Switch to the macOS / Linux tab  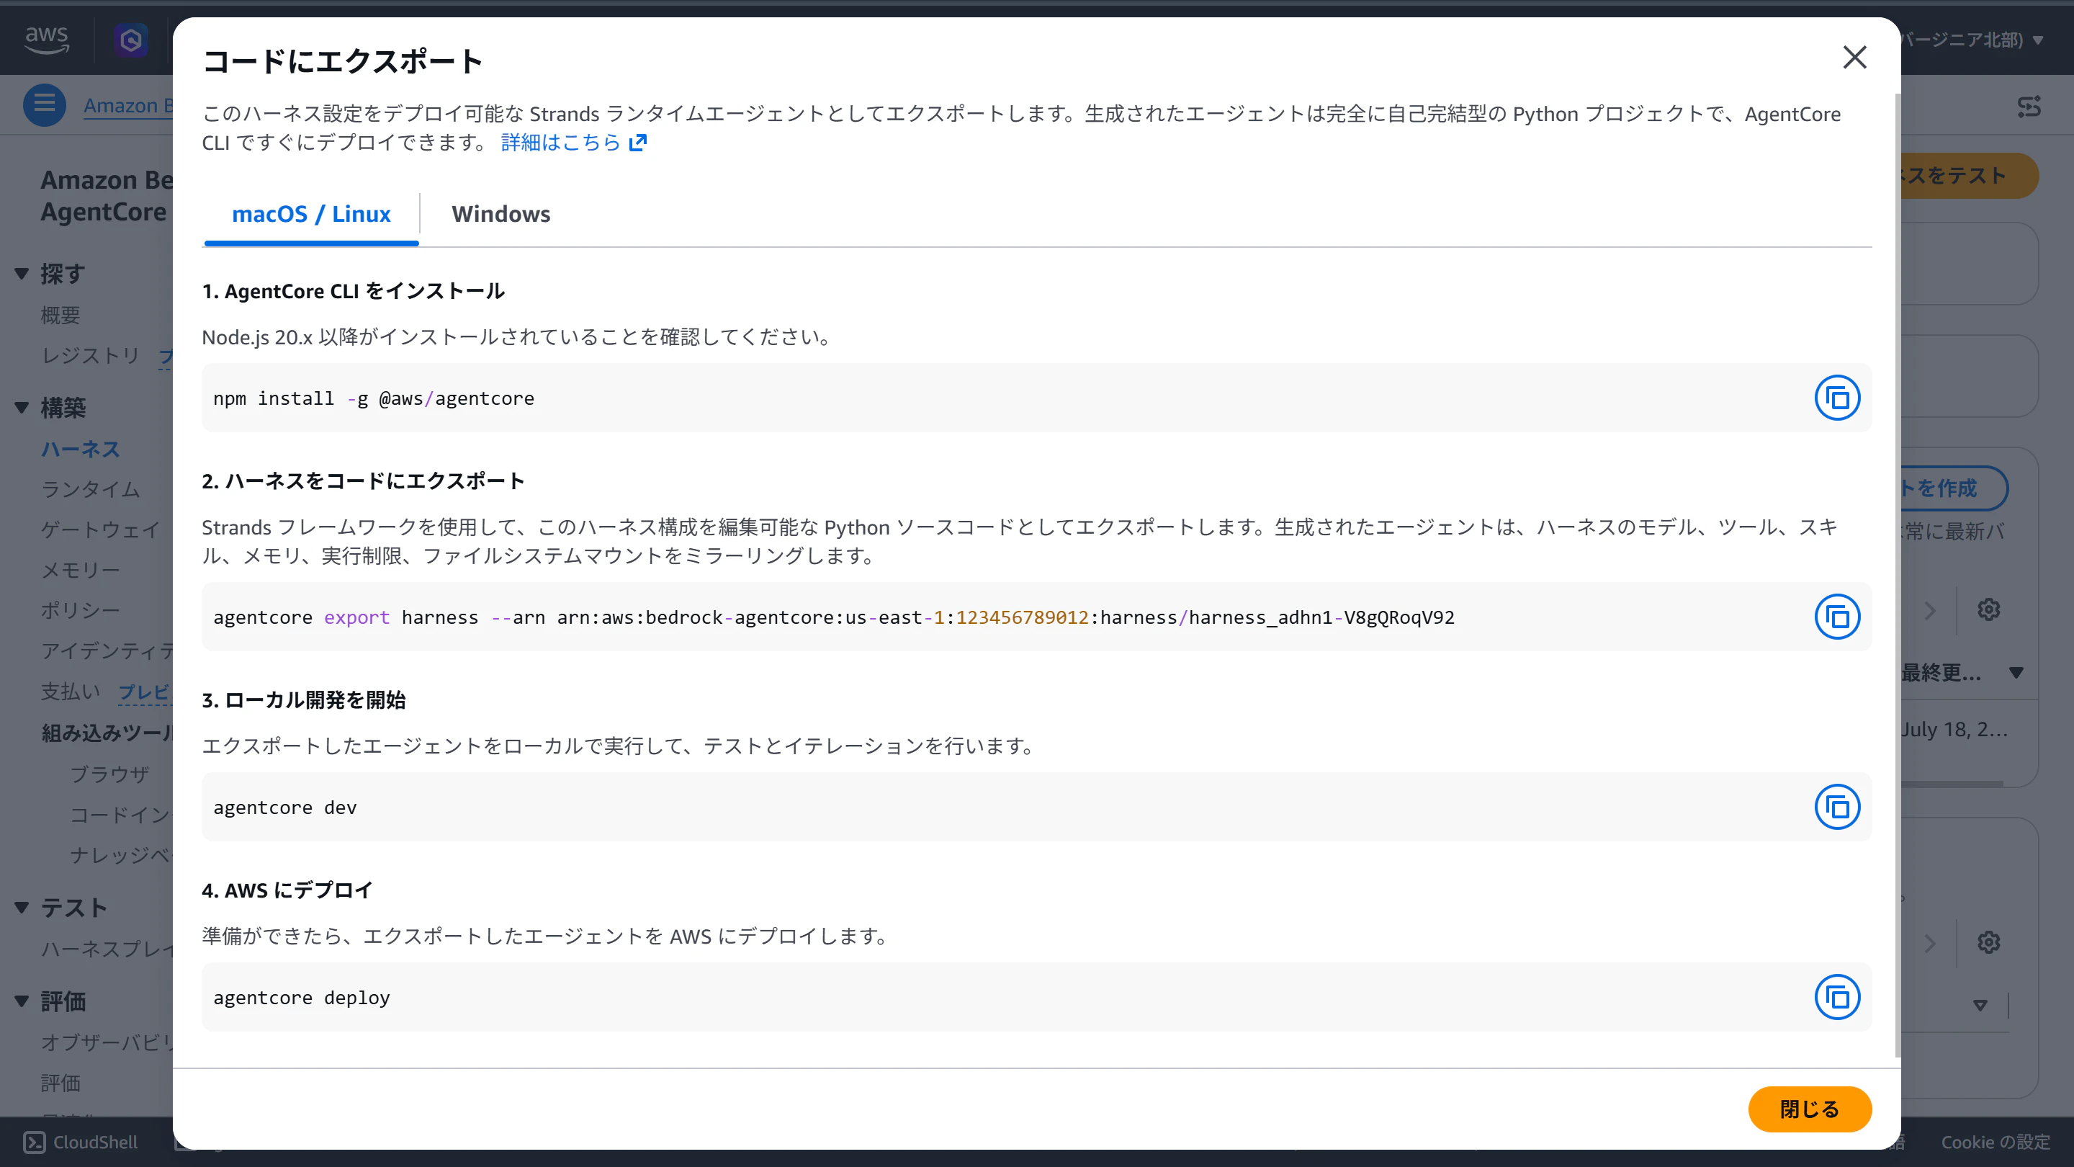click(311, 214)
